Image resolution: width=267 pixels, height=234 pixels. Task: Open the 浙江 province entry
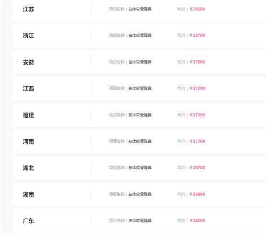28,35
